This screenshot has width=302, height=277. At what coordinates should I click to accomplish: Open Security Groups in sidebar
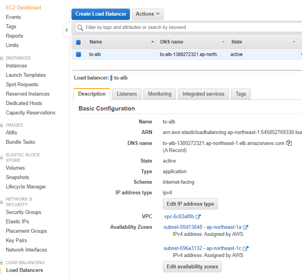tap(24, 212)
